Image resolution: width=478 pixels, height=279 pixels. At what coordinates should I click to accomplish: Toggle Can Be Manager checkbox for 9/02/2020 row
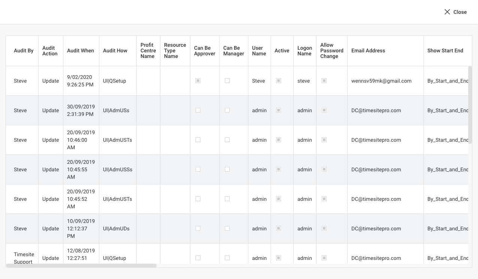pos(227,81)
